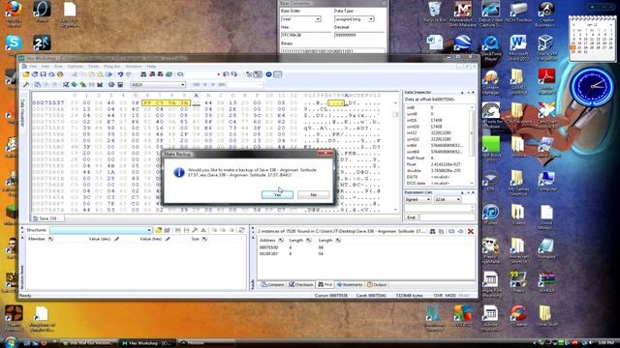
Task: Click the analog clock desktop gadget
Action: tap(592, 86)
